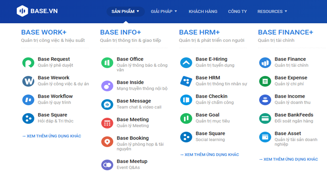The height and width of the screenshot is (181, 327).
Task: Click the Base Square icon under BASE WORK+
Action: click(x=28, y=118)
